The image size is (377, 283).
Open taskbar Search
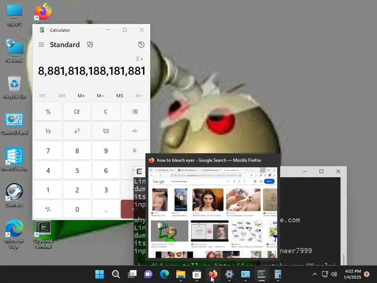click(116, 274)
